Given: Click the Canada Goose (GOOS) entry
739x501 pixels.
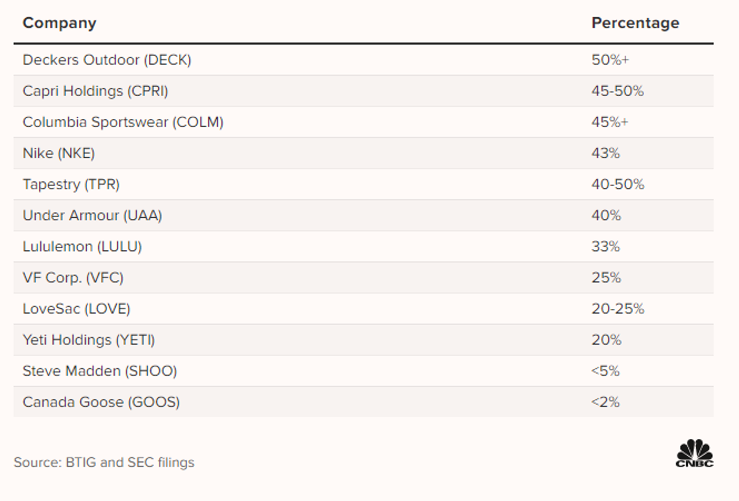Looking at the screenshot, I should pyautogui.click(x=101, y=402).
